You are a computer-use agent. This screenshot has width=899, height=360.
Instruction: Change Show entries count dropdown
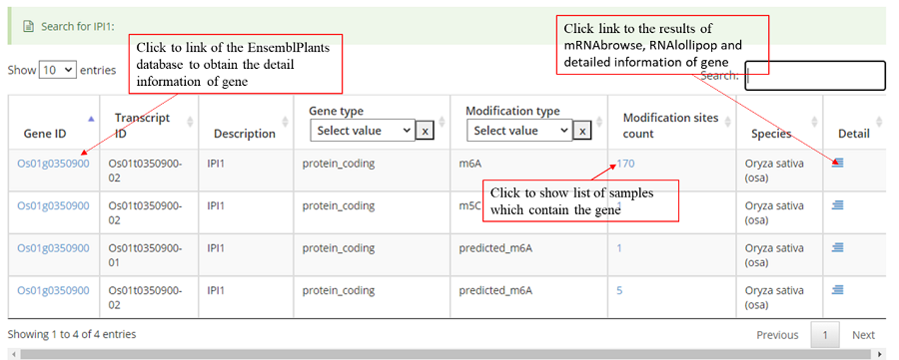(57, 70)
